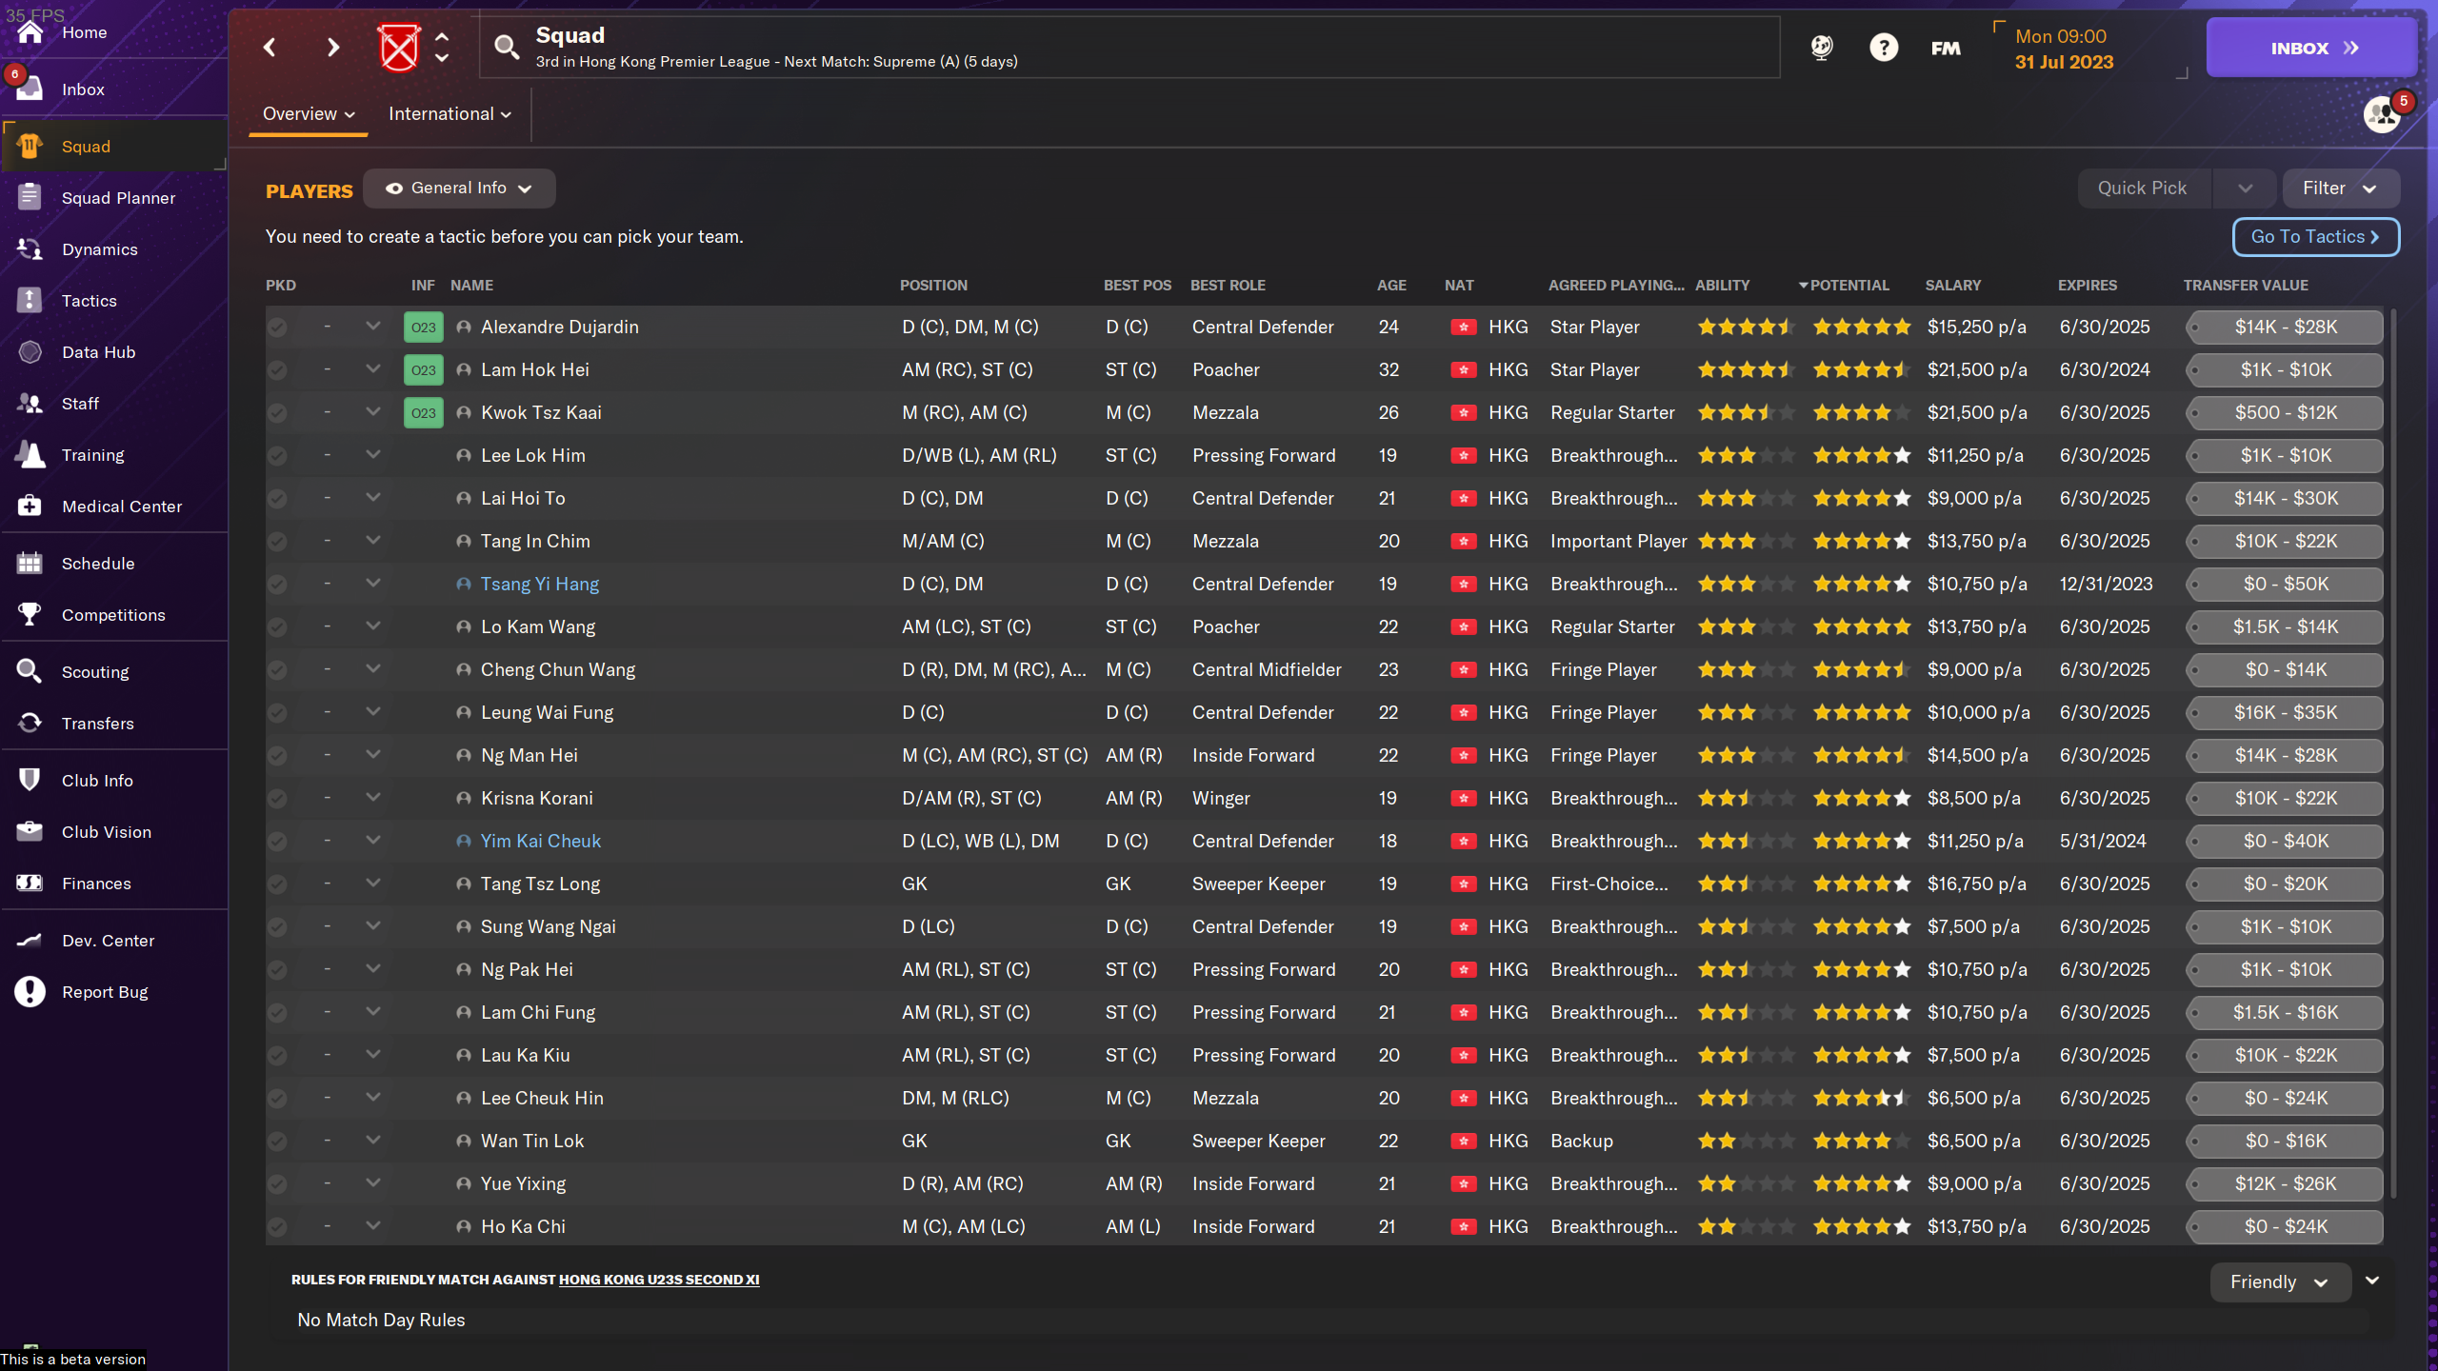Open the Schedule calendar icon
Image resolution: width=2438 pixels, height=1371 pixels.
tap(30, 563)
